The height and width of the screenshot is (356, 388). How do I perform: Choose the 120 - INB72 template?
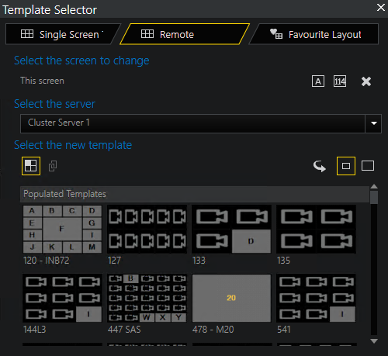pos(62,230)
